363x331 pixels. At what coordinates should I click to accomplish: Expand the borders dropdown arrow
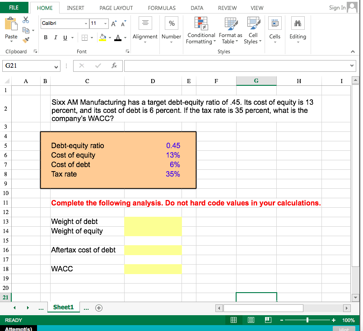(x=92, y=37)
